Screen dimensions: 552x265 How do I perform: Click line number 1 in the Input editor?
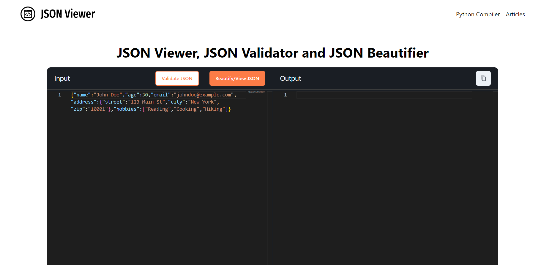(59, 95)
